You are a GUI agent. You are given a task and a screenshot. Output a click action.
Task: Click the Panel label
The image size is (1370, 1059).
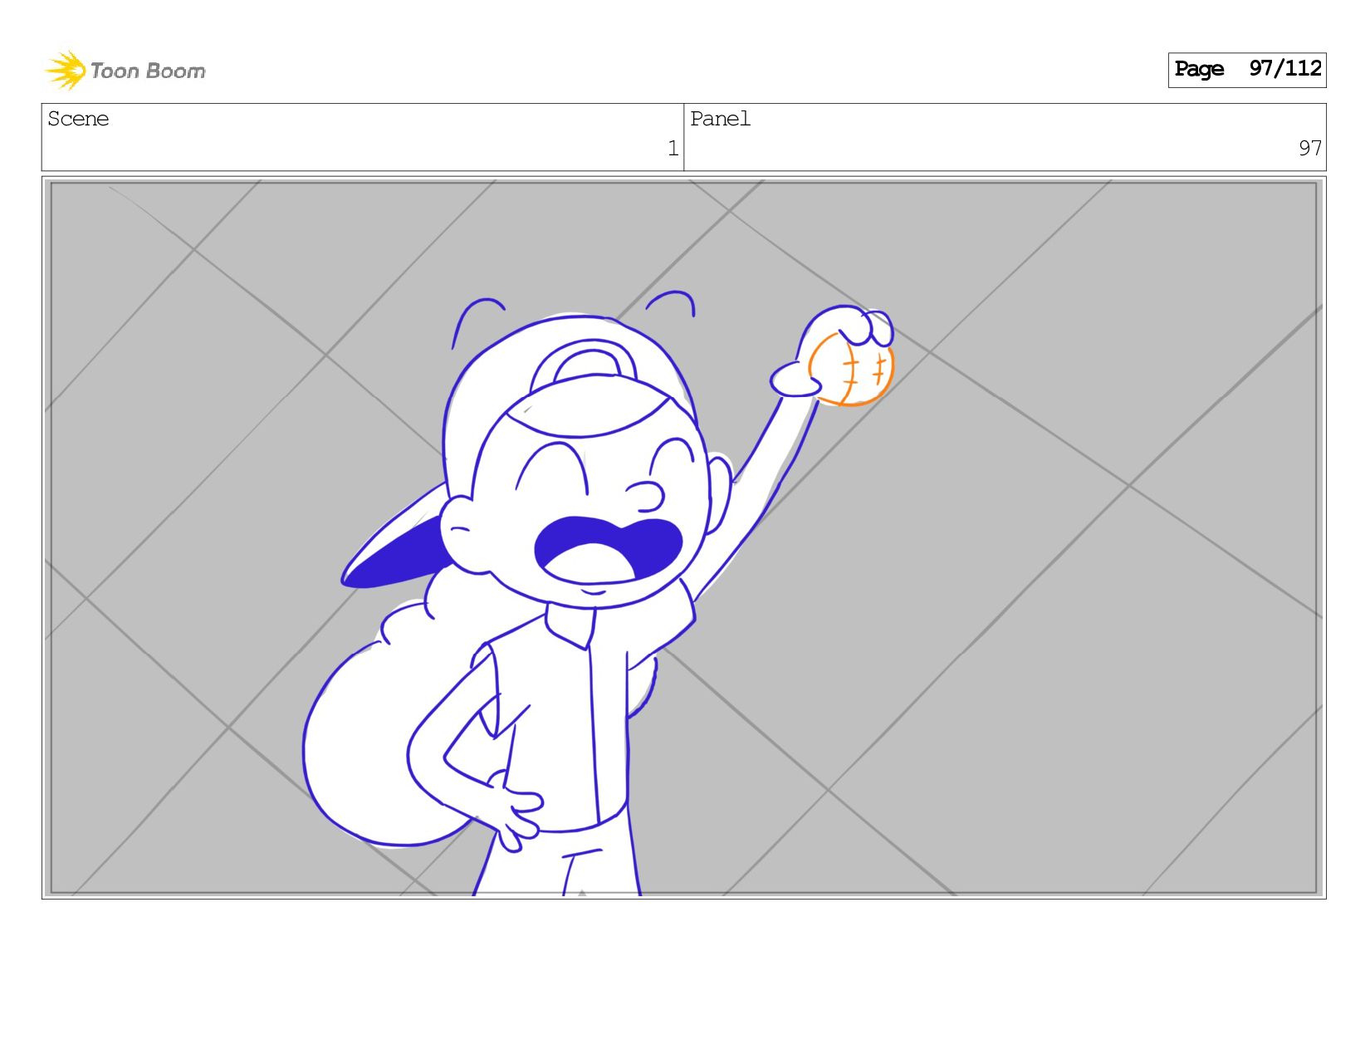click(x=720, y=119)
